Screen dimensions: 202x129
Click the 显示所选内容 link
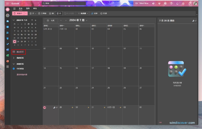[x=22, y=75]
